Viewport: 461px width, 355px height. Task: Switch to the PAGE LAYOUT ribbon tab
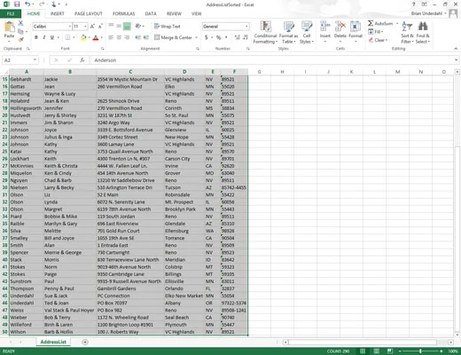89,13
